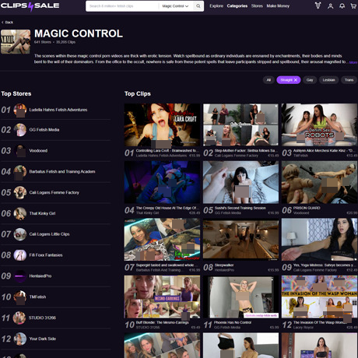The image size is (358, 358).
Task: Select the Trans filter chip
Action: (349, 80)
